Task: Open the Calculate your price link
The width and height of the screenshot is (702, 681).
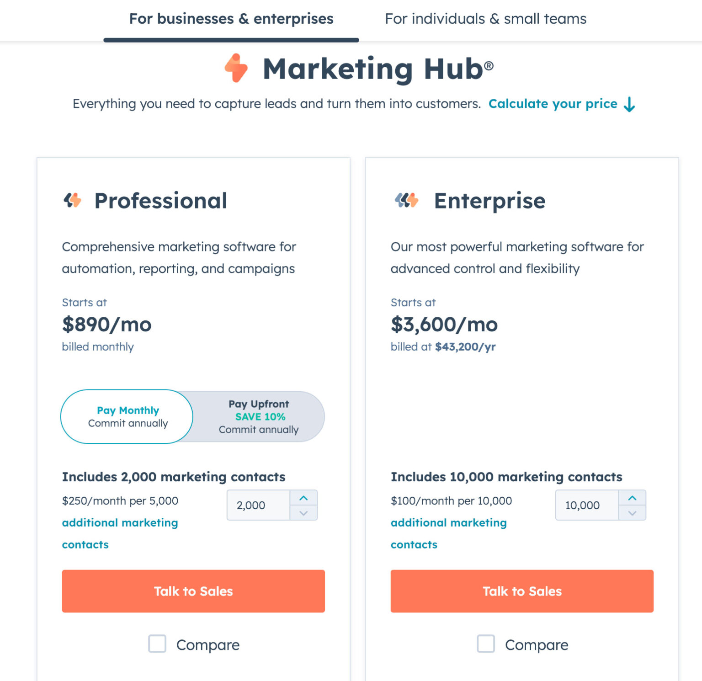Action: [553, 104]
